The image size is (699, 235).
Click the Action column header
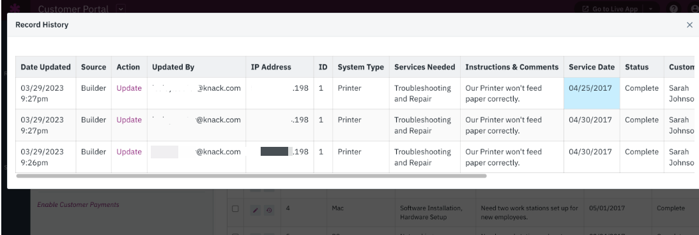pos(129,67)
